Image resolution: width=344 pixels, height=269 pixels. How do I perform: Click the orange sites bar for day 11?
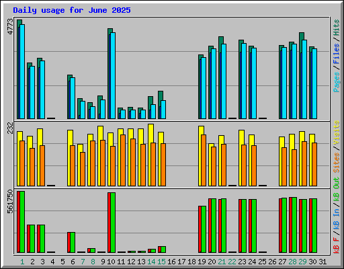tap(123, 160)
